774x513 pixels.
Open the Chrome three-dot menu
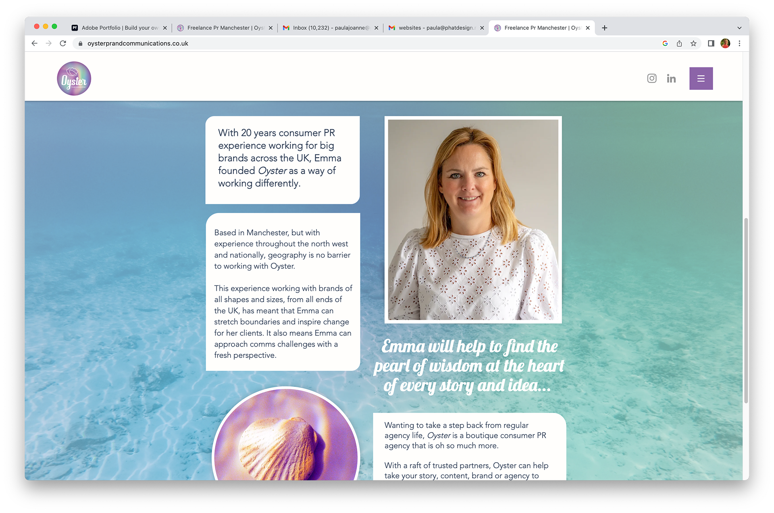(x=739, y=44)
